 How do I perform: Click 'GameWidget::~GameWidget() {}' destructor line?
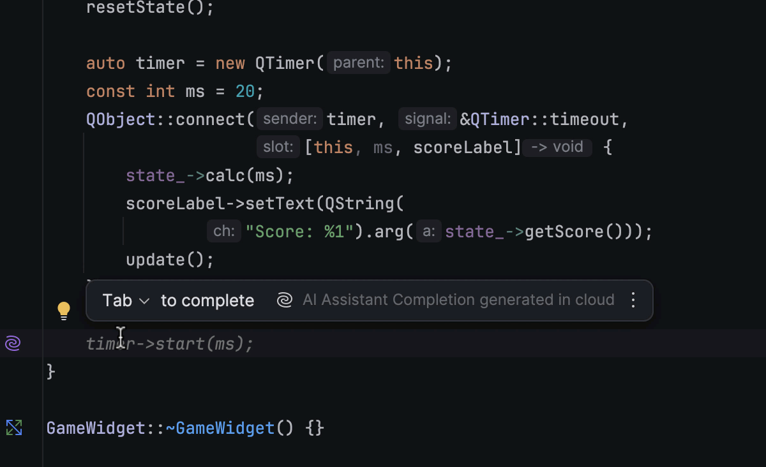point(185,427)
